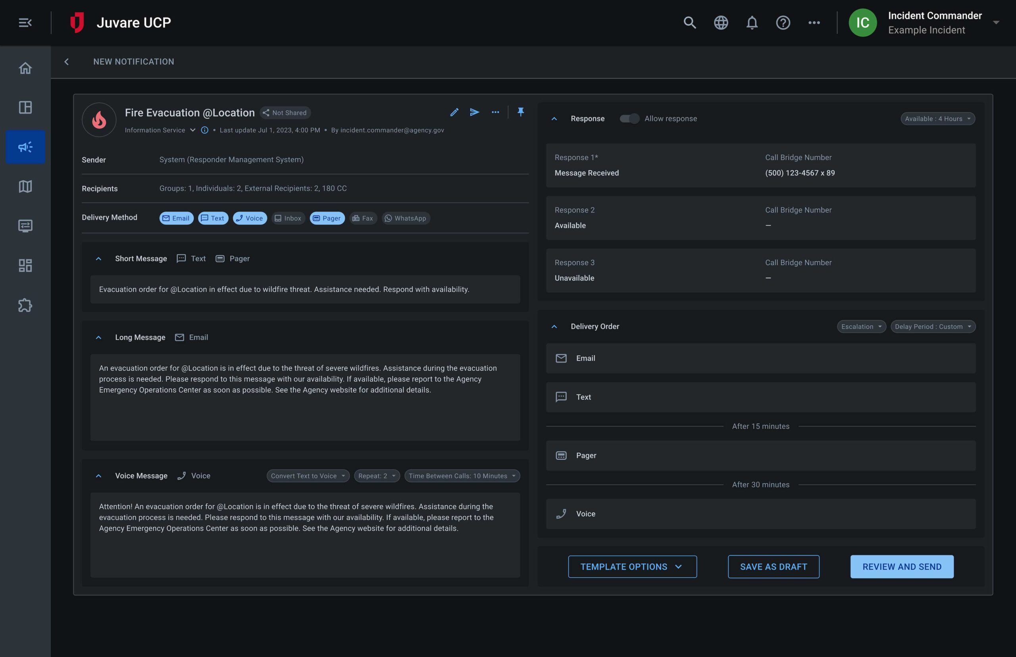Open the user account dropdown arrow
Viewport: 1016px width, 657px height.
click(996, 23)
